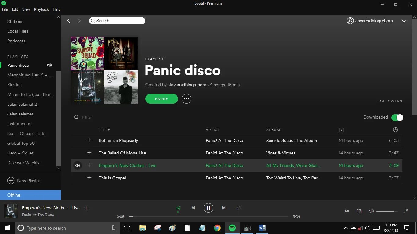Sort tracks by ALBUM column header

pyautogui.click(x=273, y=130)
